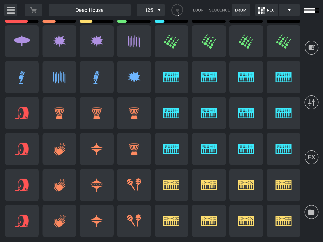Open the tempo dropdown showing 125
This screenshot has width=323, height=242.
151,10
